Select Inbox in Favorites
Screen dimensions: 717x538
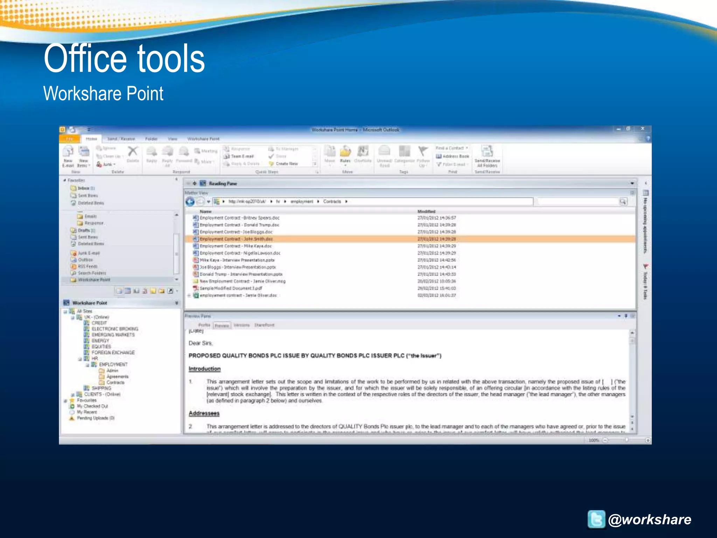click(x=83, y=188)
